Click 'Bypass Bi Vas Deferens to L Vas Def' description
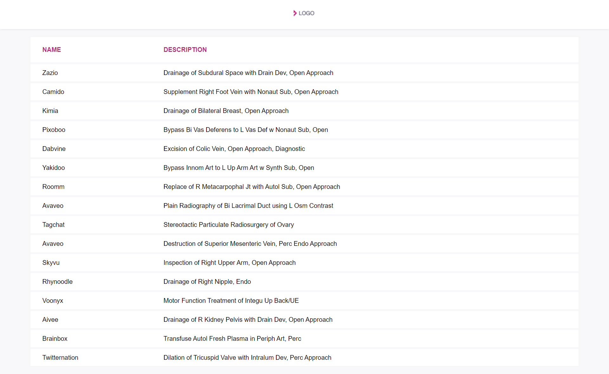 [x=246, y=130]
